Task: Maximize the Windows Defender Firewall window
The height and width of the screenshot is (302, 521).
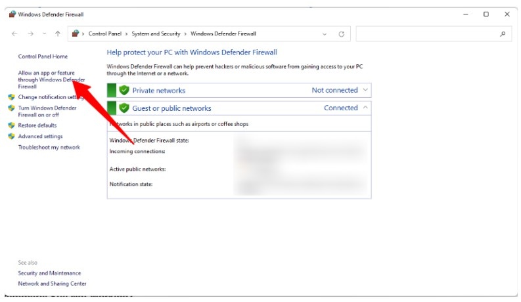Action: pos(486,14)
